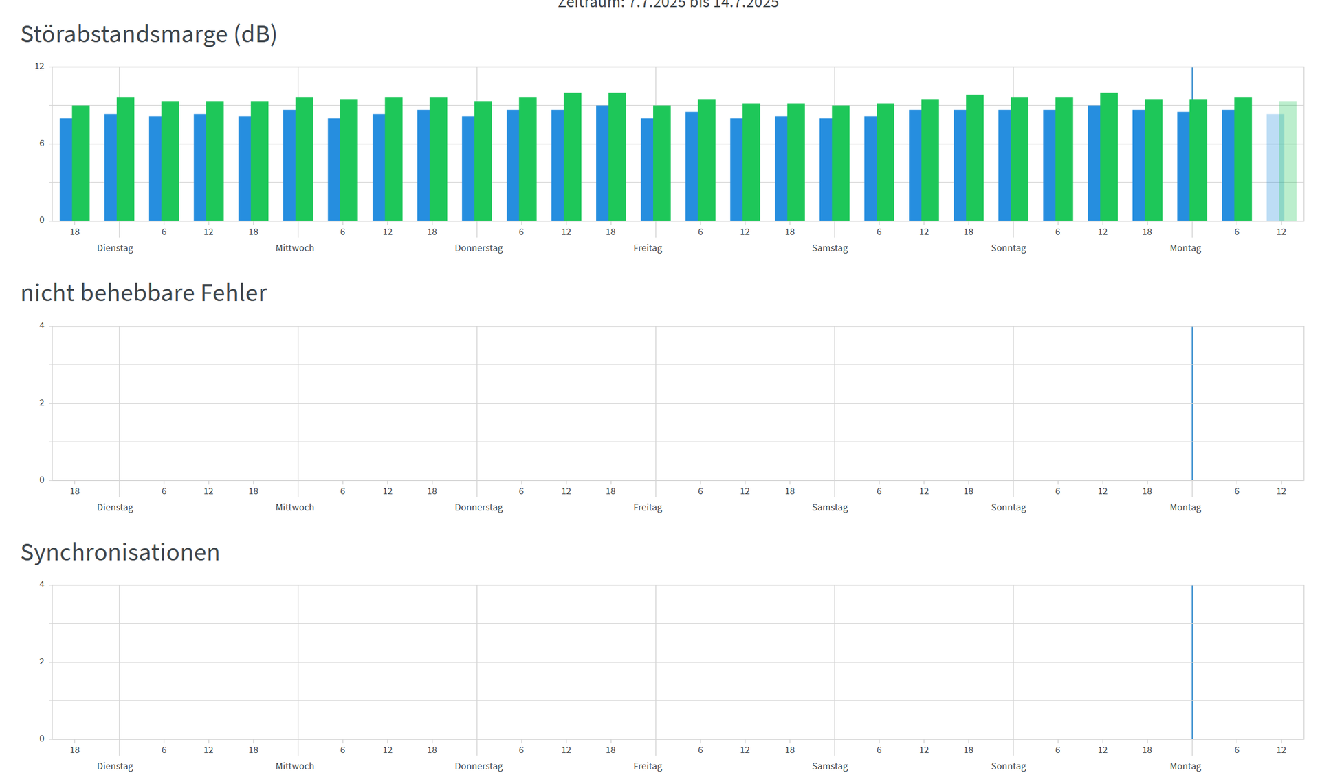Click Sonntag label under nicht behebbare Fehler chart
The width and height of the screenshot is (1320, 777).
[x=1008, y=508]
